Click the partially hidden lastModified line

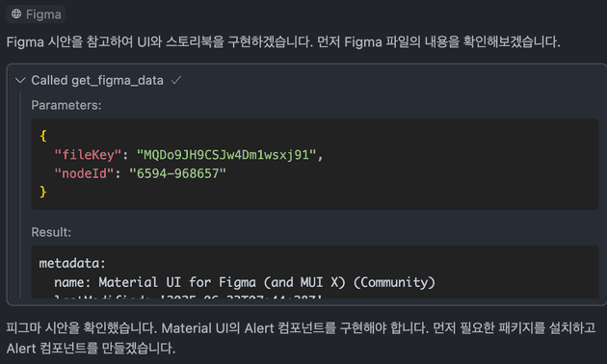pos(188,297)
